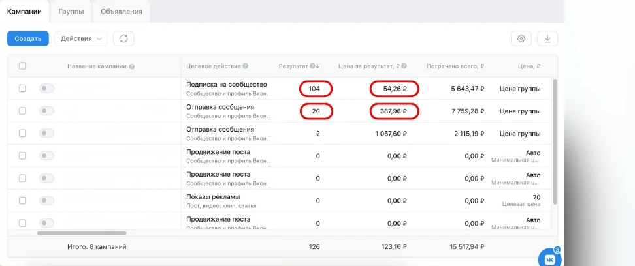The width and height of the screenshot is (635, 266).
Task: Check the row with 2 115,19 ₽ spent
Action: pos(23,134)
